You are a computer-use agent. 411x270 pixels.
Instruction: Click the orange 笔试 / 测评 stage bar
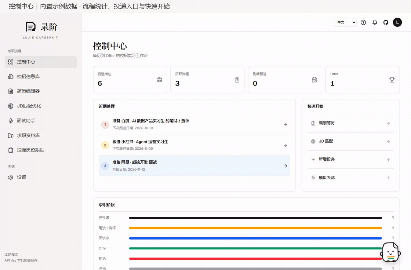click(x=255, y=228)
